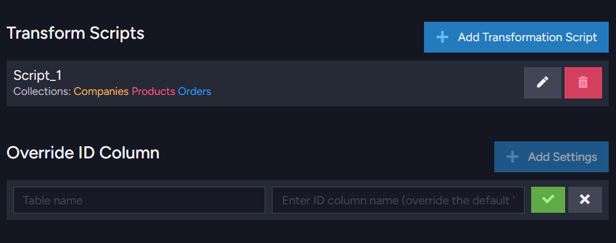Screen dimensions: 616x243
Task: Click the Override ID Column heading
Action: pyautogui.click(x=83, y=153)
